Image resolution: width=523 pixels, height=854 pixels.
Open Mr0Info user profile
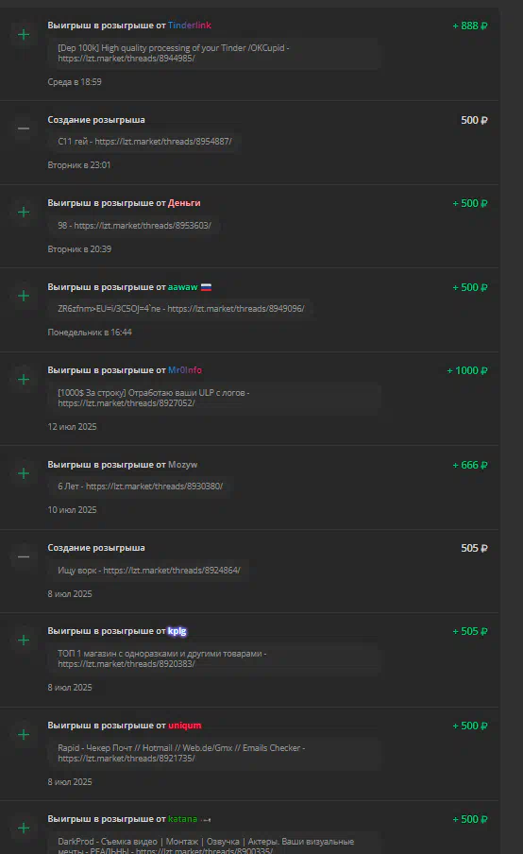185,369
